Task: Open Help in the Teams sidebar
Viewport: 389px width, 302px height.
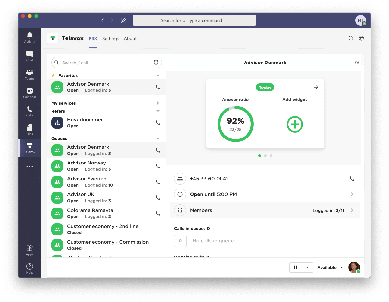Action: pos(30,268)
